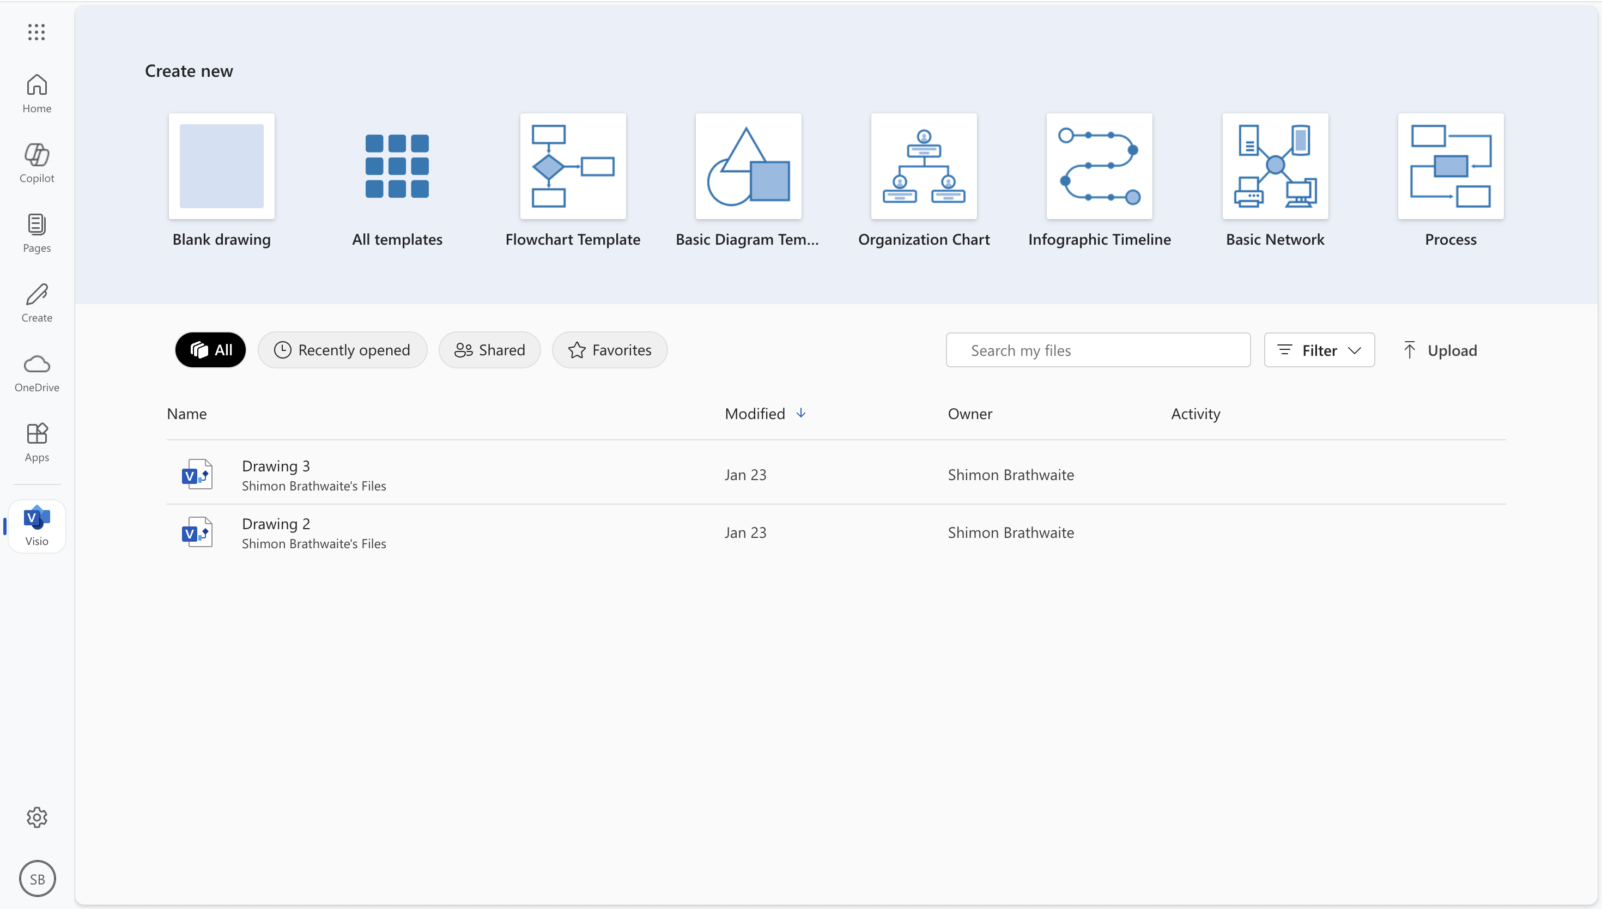The height and width of the screenshot is (909, 1602).
Task: Open Settings from the sidebar gear
Action: 36,816
